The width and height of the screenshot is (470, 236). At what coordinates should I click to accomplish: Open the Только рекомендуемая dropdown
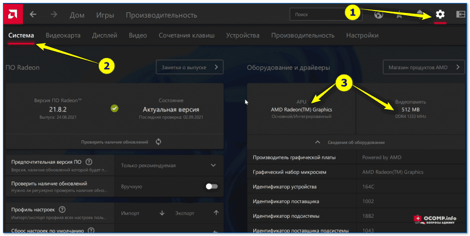pos(169,166)
